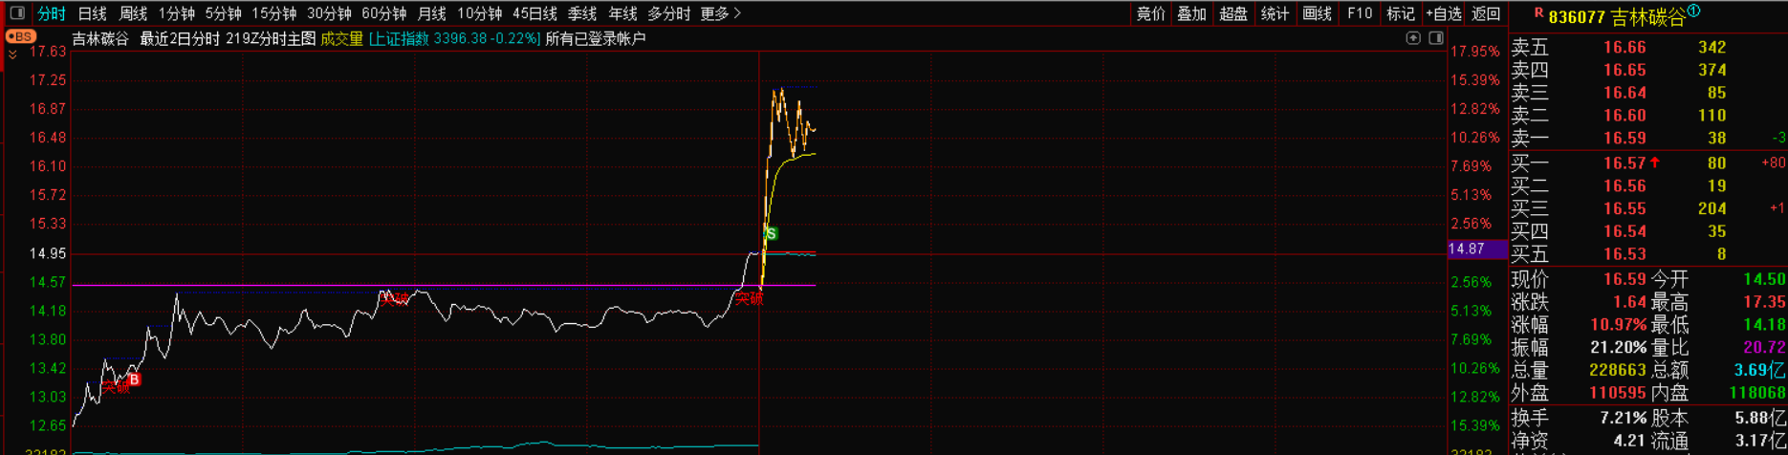Click the 总额 value 3.69亿
The height and width of the screenshot is (455, 1788).
pos(1760,371)
